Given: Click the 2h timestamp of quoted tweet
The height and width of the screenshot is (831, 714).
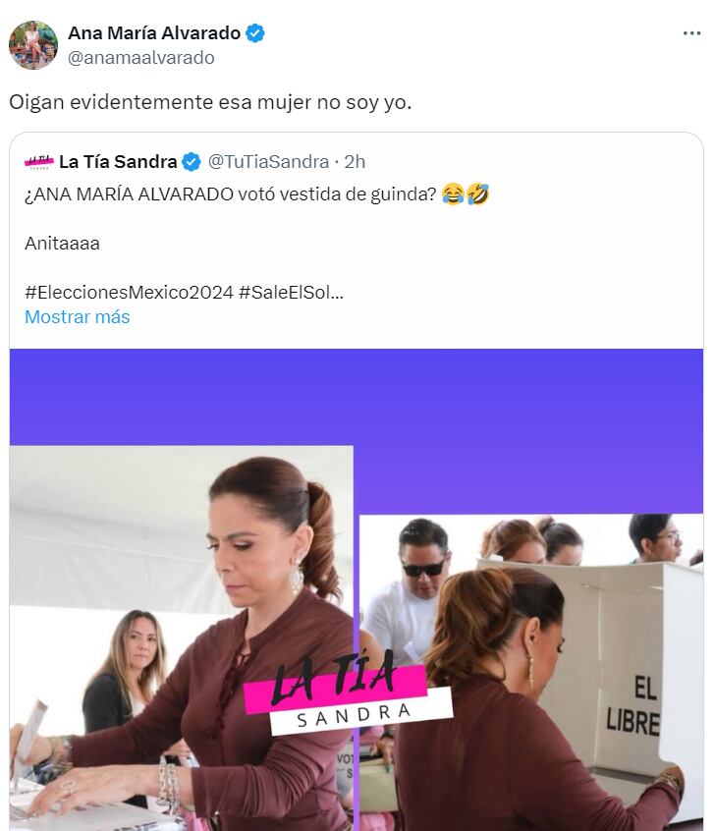Looking at the screenshot, I should click(x=355, y=162).
